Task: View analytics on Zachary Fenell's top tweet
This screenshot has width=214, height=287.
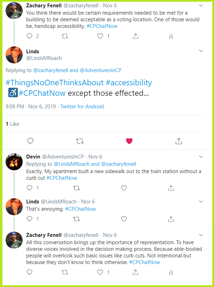Action: (x=171, y=36)
